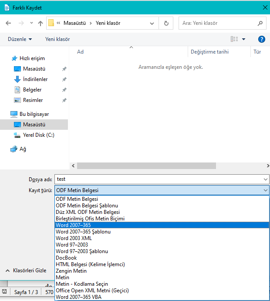Click the Yeni klasör button
The height and width of the screenshot is (301, 270).
57,39
